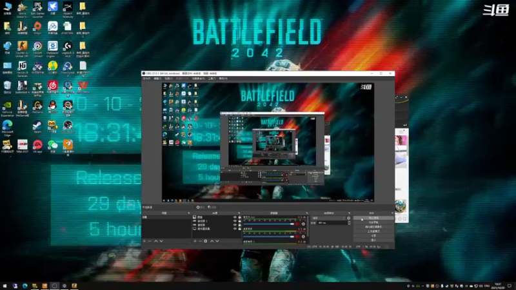Open Settings from the OBS controls dock
Viewport: 516px width, 290px height.
(373, 236)
